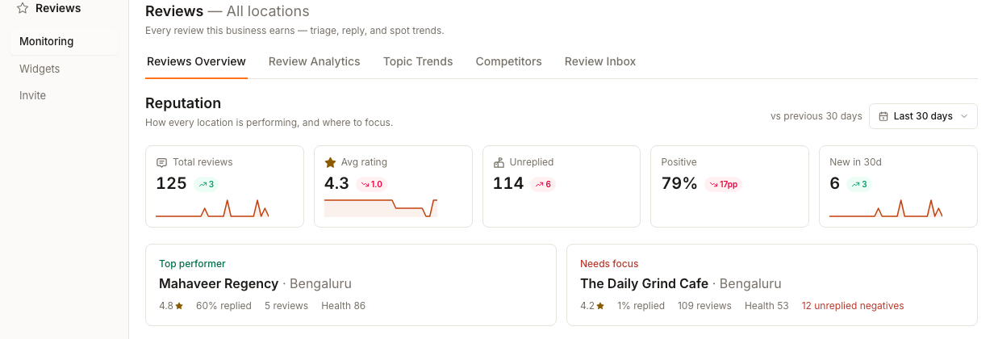This screenshot has height=339, width=994.
Task: Click the 12 unreplied negatives link
Action: click(853, 306)
